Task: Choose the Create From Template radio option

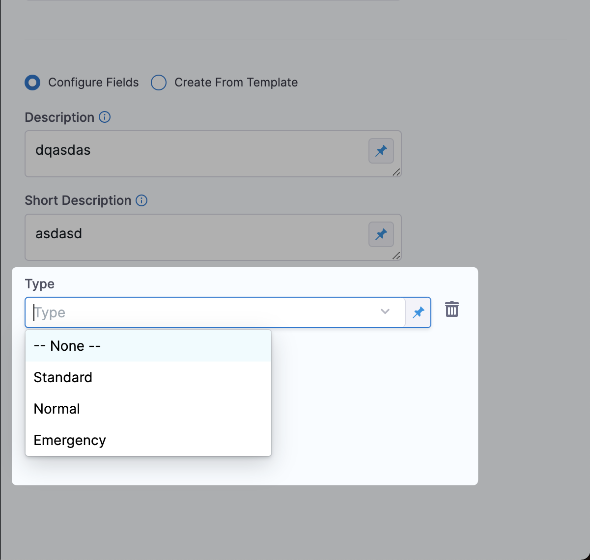Action: pyautogui.click(x=159, y=83)
